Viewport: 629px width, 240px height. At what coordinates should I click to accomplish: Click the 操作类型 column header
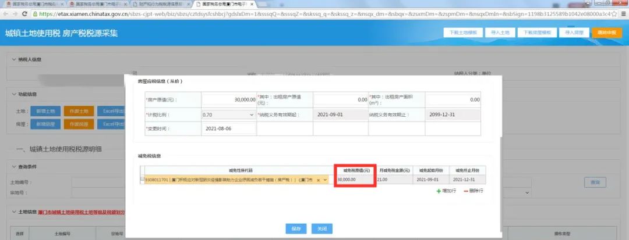562,234
